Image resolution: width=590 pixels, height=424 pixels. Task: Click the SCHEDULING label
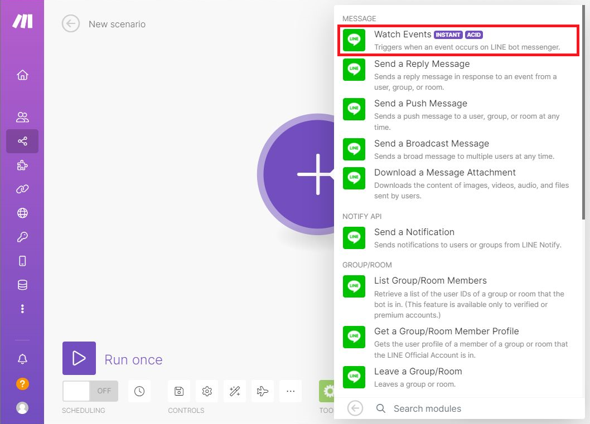pos(84,411)
